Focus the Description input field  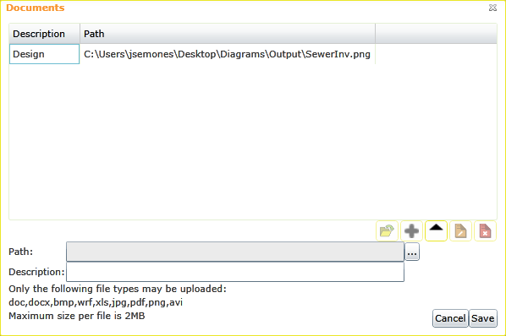[x=235, y=272]
